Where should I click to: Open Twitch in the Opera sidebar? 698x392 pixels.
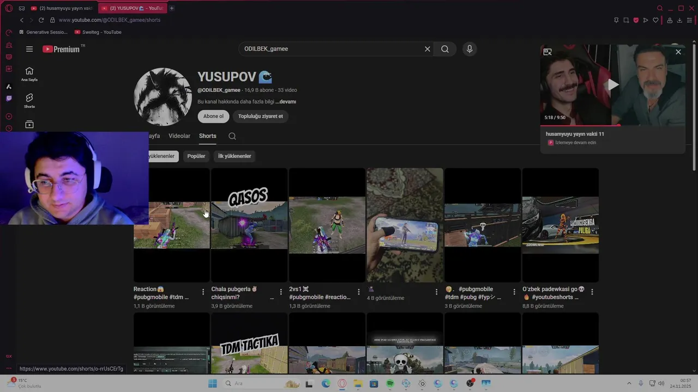[x=9, y=99]
